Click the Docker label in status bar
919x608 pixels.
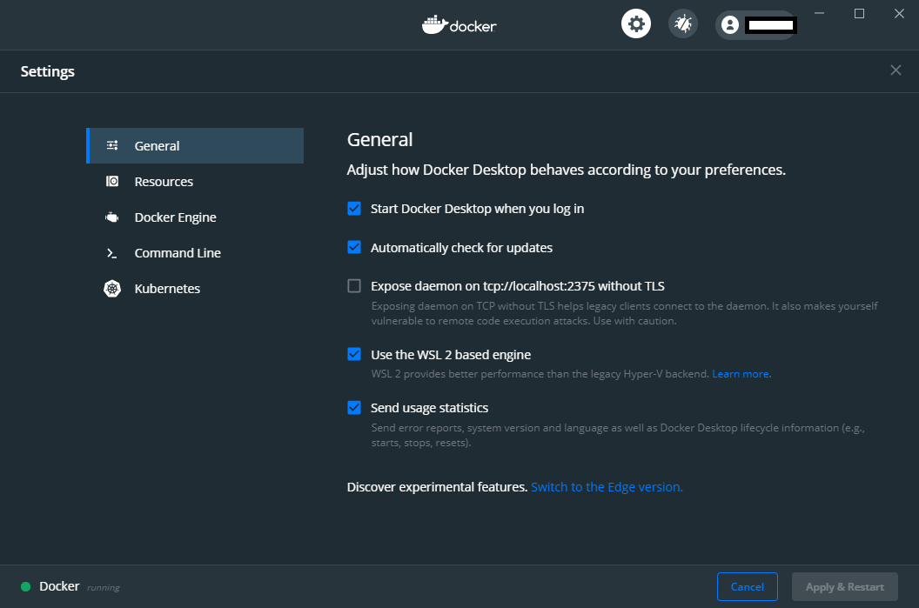coord(59,586)
